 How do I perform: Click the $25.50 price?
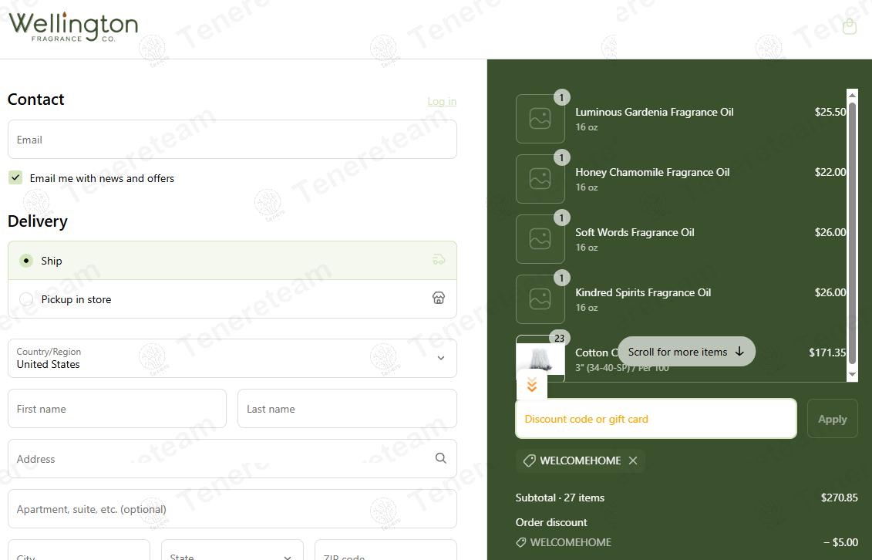(x=830, y=112)
